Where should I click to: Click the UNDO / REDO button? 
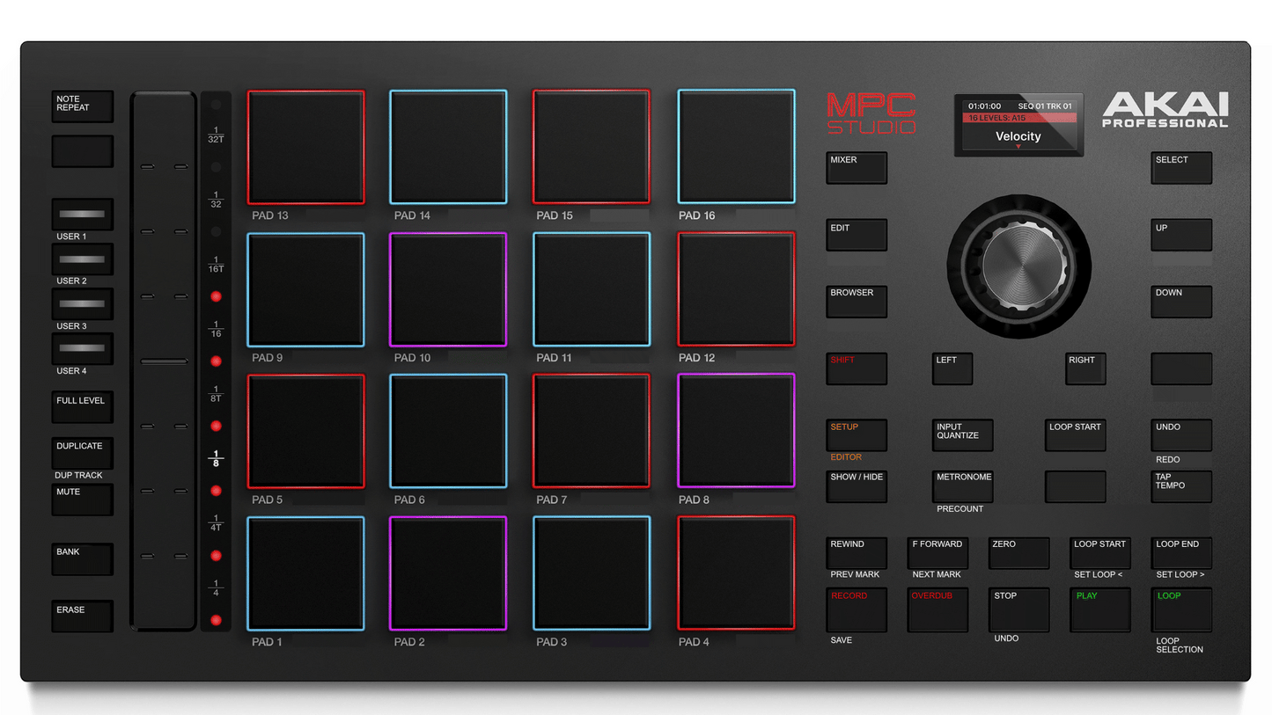coord(1181,435)
